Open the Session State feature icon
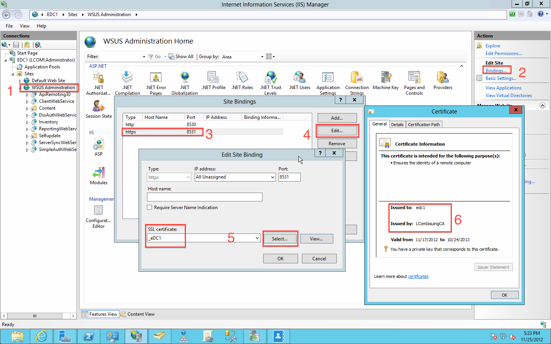The height and width of the screenshot is (344, 551). pos(99,107)
